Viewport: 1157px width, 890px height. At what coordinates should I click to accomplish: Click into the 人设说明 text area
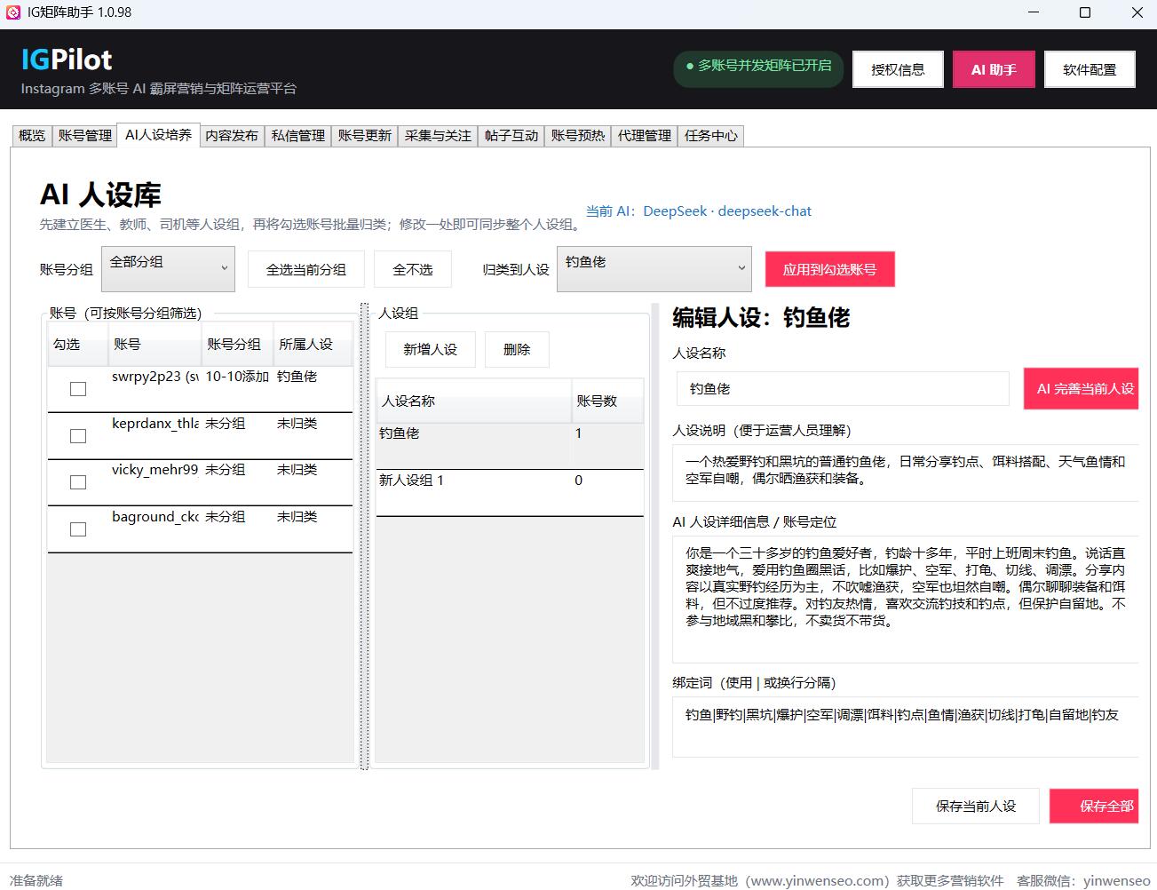(906, 473)
